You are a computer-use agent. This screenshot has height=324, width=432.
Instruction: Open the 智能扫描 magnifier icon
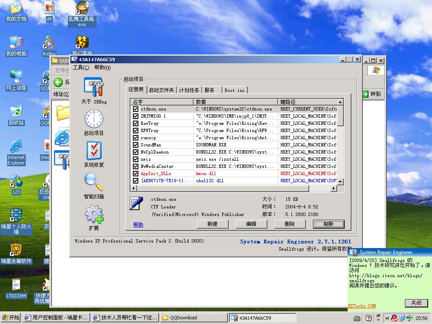coord(94,182)
